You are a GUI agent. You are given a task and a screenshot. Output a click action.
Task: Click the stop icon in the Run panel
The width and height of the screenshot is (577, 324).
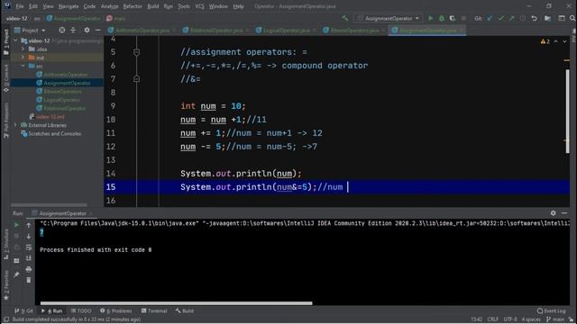(16, 236)
